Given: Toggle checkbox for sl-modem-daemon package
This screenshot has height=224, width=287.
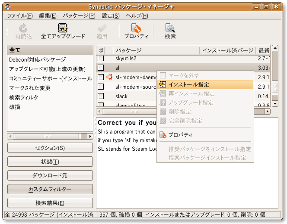Looking at the screenshot, I should [x=101, y=77].
